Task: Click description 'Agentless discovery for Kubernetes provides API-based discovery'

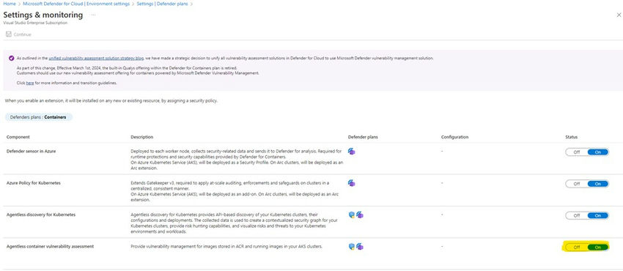Action: pyautogui.click(x=234, y=223)
